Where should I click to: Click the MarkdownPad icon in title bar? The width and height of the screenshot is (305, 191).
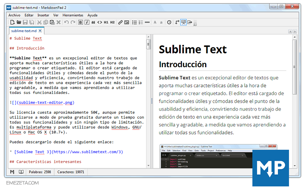point(9,8)
